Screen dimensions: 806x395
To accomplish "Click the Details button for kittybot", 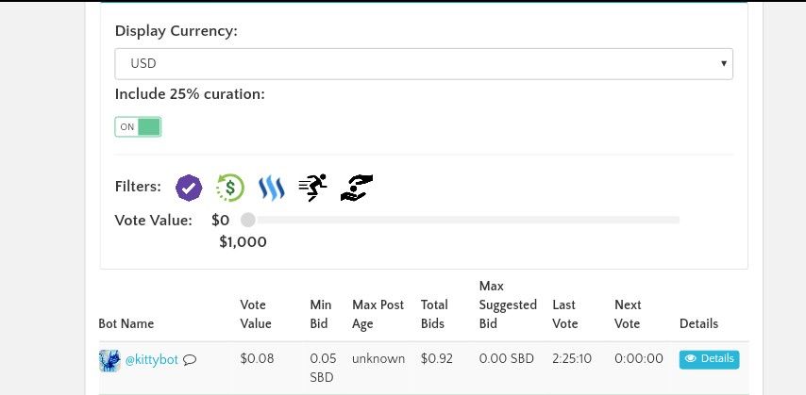I will [710, 359].
